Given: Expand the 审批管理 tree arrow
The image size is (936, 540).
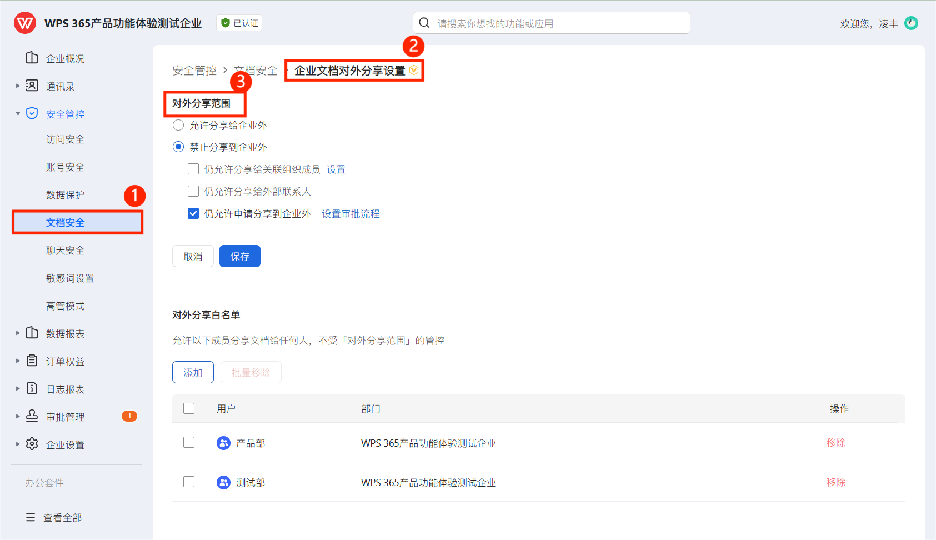Looking at the screenshot, I should tap(18, 416).
